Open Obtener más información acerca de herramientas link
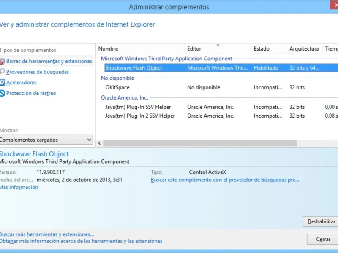338x253 pixels. tap(81, 241)
